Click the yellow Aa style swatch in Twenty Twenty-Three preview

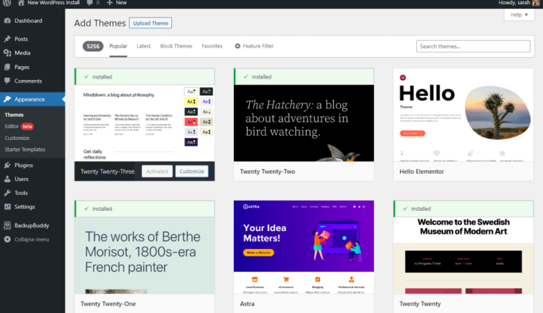tap(191, 102)
